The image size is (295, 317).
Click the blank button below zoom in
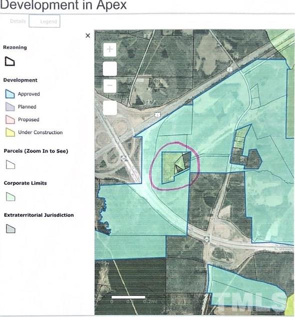(110, 69)
